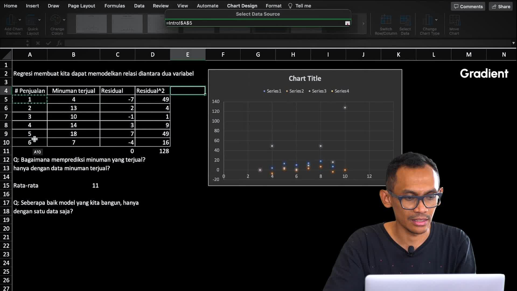517x291 pixels.
Task: Click the cancel X button
Action: [38, 43]
